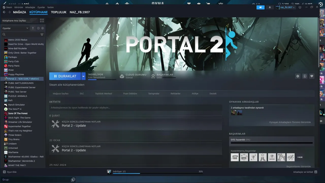This screenshot has height=183, width=325.
Task: Open the game settings gear in background window
Action: (321, 4)
